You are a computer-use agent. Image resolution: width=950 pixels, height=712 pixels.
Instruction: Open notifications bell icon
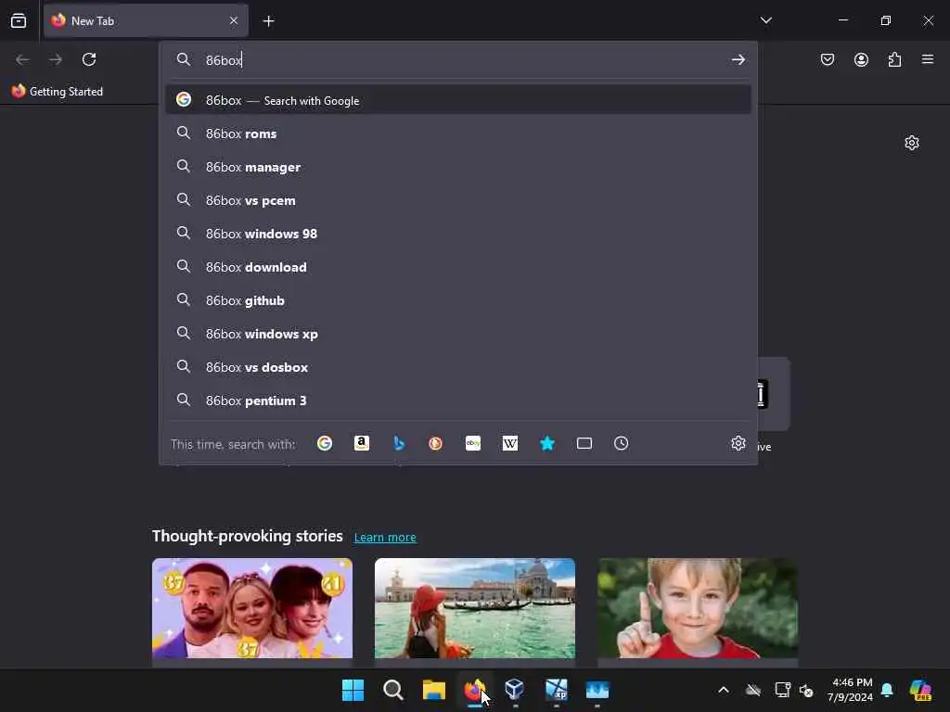pyautogui.click(x=887, y=690)
